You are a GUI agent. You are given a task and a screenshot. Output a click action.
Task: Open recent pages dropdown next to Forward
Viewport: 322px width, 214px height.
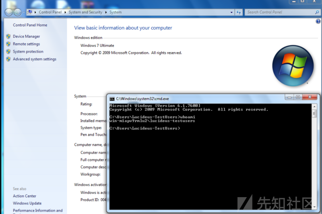[x=24, y=12]
